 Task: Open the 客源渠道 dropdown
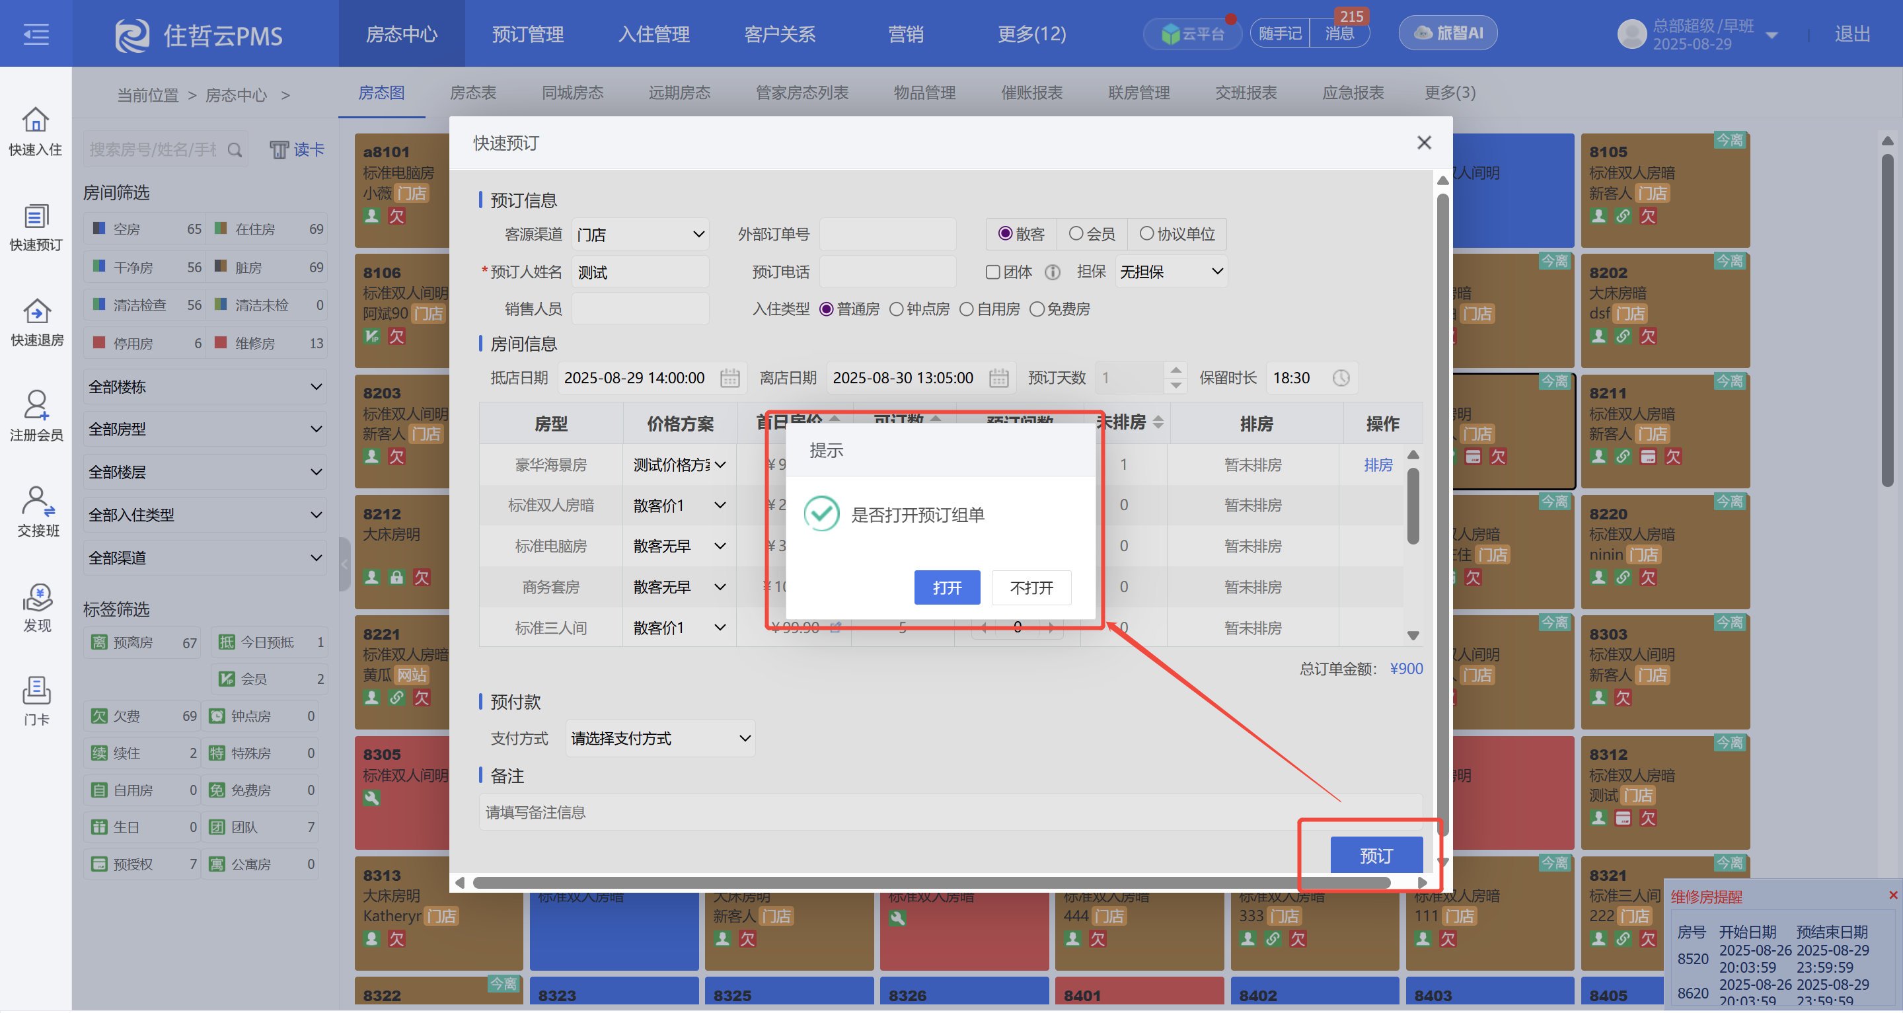[x=640, y=234]
